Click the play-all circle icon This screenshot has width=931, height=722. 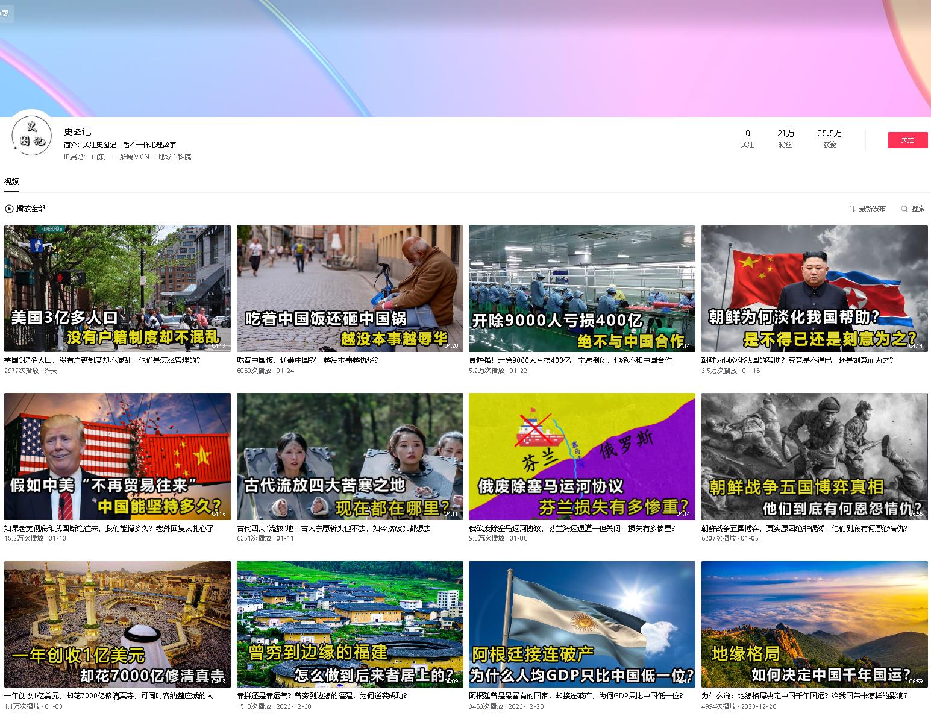(9, 209)
